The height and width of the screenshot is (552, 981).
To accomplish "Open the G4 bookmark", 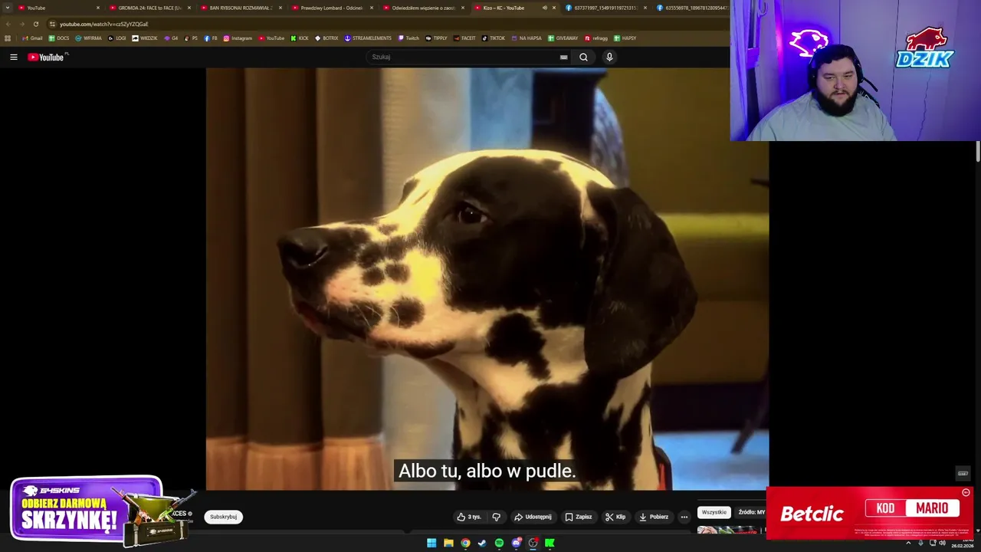I will pos(171,38).
